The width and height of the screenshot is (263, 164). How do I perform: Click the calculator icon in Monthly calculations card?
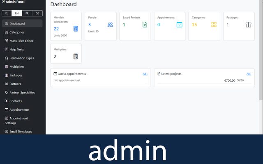point(76,29)
